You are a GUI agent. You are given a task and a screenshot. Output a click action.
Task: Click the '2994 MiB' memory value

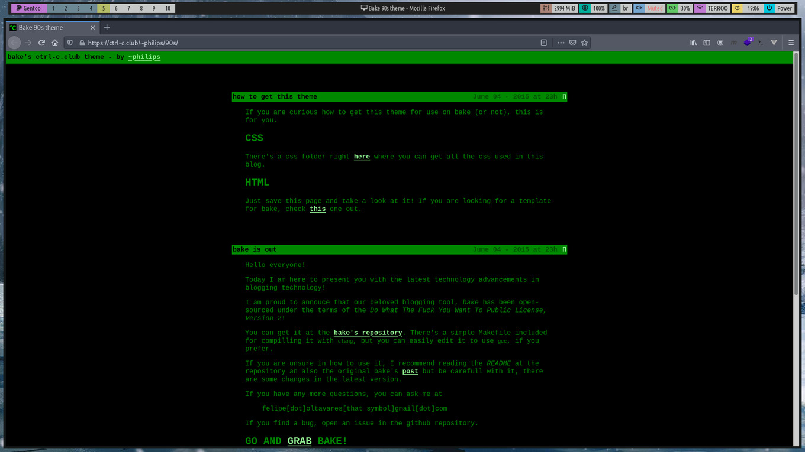click(x=565, y=8)
